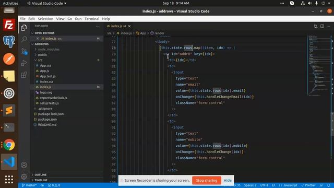This screenshot has width=334, height=188.
Task: Launch Postman from the dock
Action: (9, 59)
